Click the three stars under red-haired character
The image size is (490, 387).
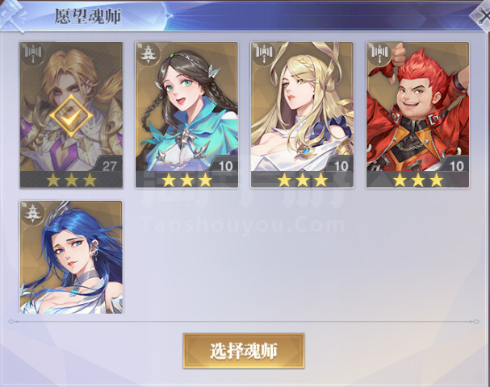point(418,180)
